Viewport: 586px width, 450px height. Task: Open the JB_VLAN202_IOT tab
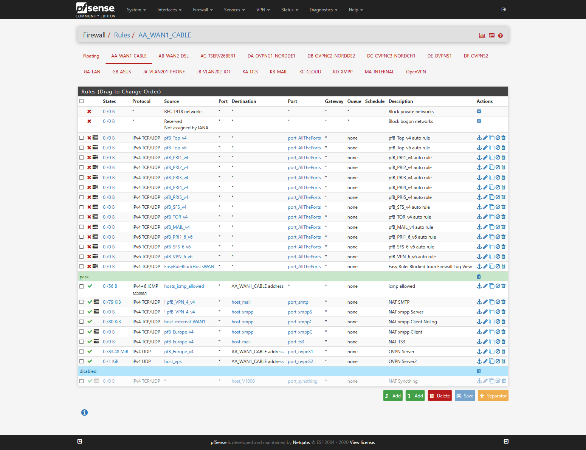[x=214, y=72]
